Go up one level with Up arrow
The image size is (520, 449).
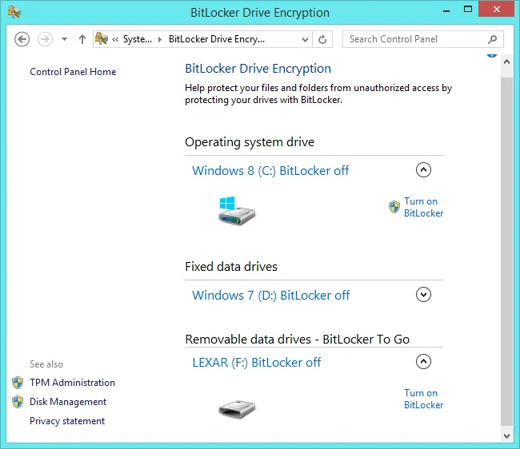82,39
